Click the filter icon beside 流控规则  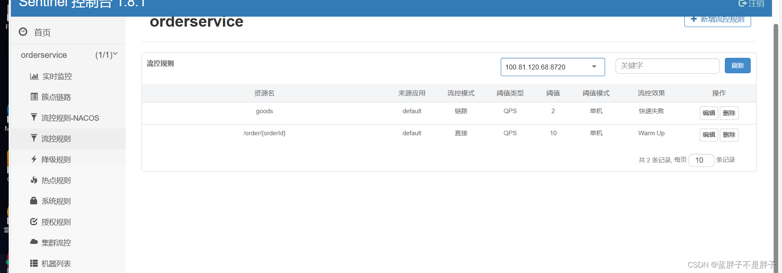click(x=34, y=138)
